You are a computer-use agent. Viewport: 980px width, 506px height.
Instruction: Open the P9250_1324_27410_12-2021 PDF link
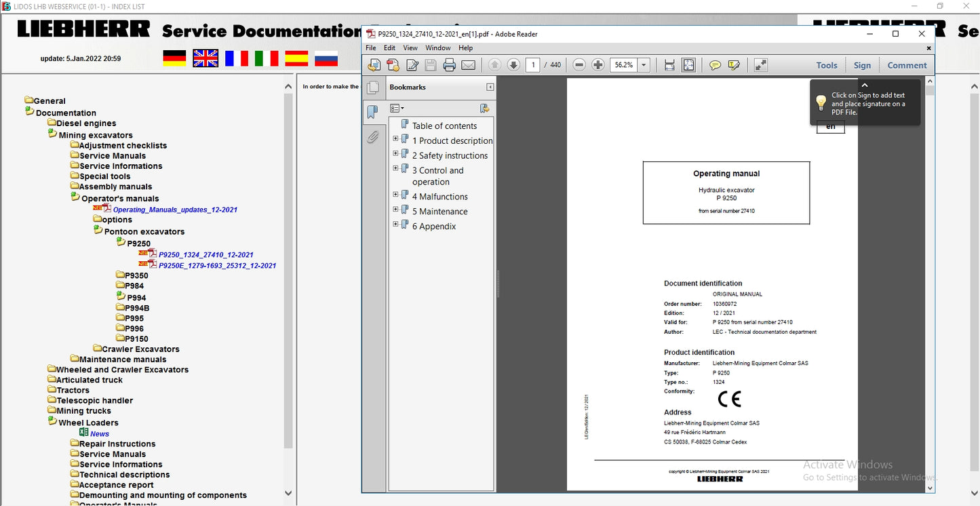pyautogui.click(x=205, y=255)
